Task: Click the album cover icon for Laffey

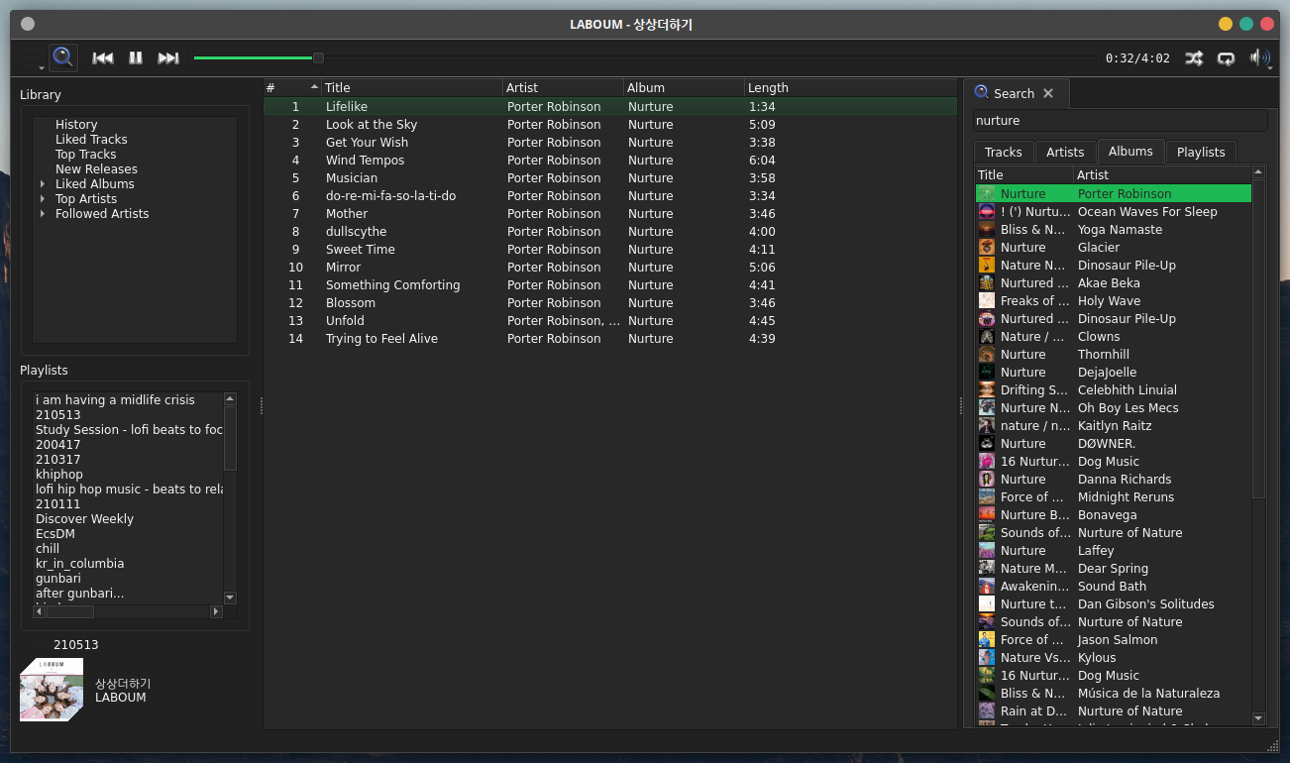Action: (x=986, y=551)
